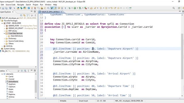184x103 pixels.
Task: Click the editor vertical scrollbar
Action: [182, 56]
